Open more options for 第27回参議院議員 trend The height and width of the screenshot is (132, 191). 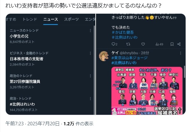90,76
